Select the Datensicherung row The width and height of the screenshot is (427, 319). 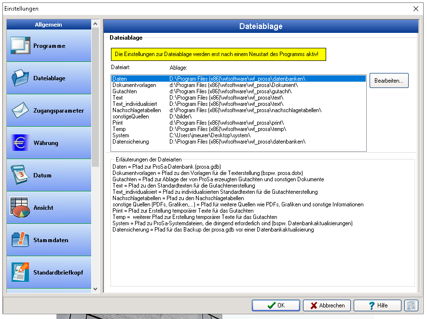(x=238, y=141)
